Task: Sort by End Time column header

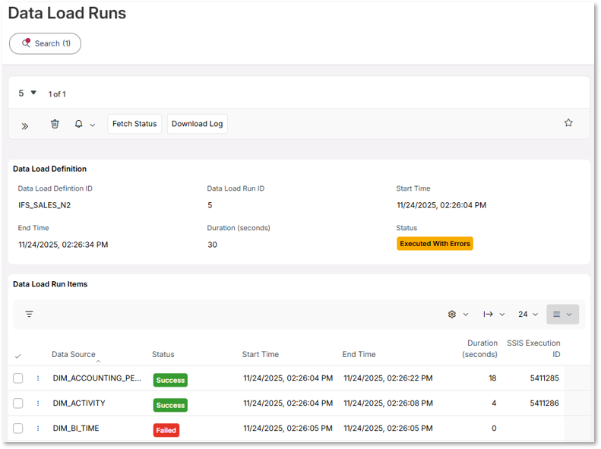Action: point(359,354)
